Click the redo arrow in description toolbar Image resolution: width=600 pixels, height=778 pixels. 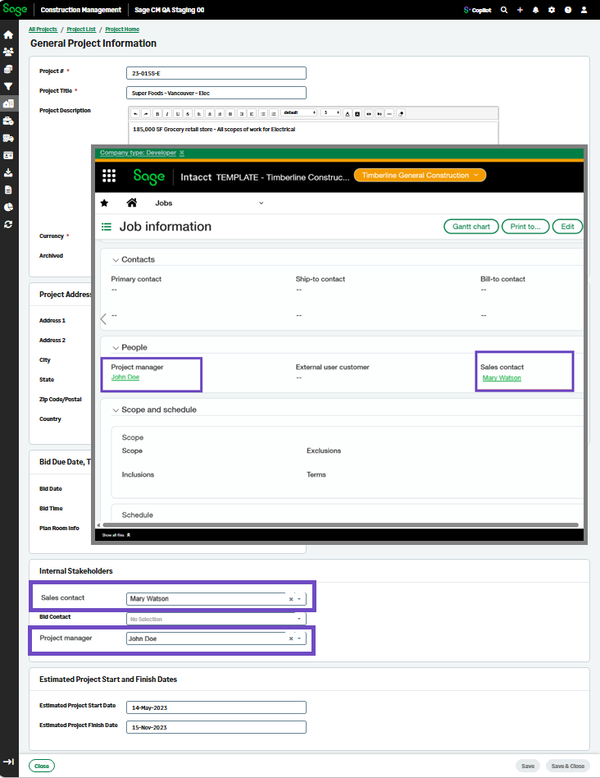click(x=146, y=113)
